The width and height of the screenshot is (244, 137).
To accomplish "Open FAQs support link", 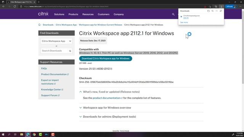I will point(44,68).
